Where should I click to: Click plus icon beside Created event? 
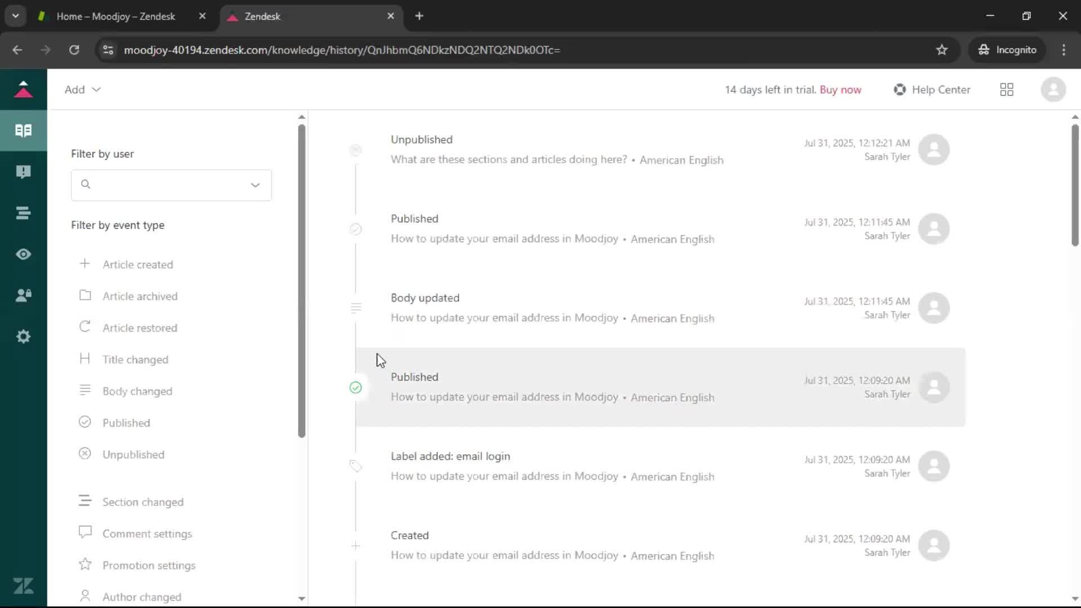[x=356, y=546]
